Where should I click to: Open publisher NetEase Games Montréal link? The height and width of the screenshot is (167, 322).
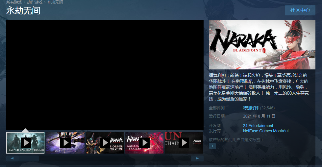(x=266, y=131)
